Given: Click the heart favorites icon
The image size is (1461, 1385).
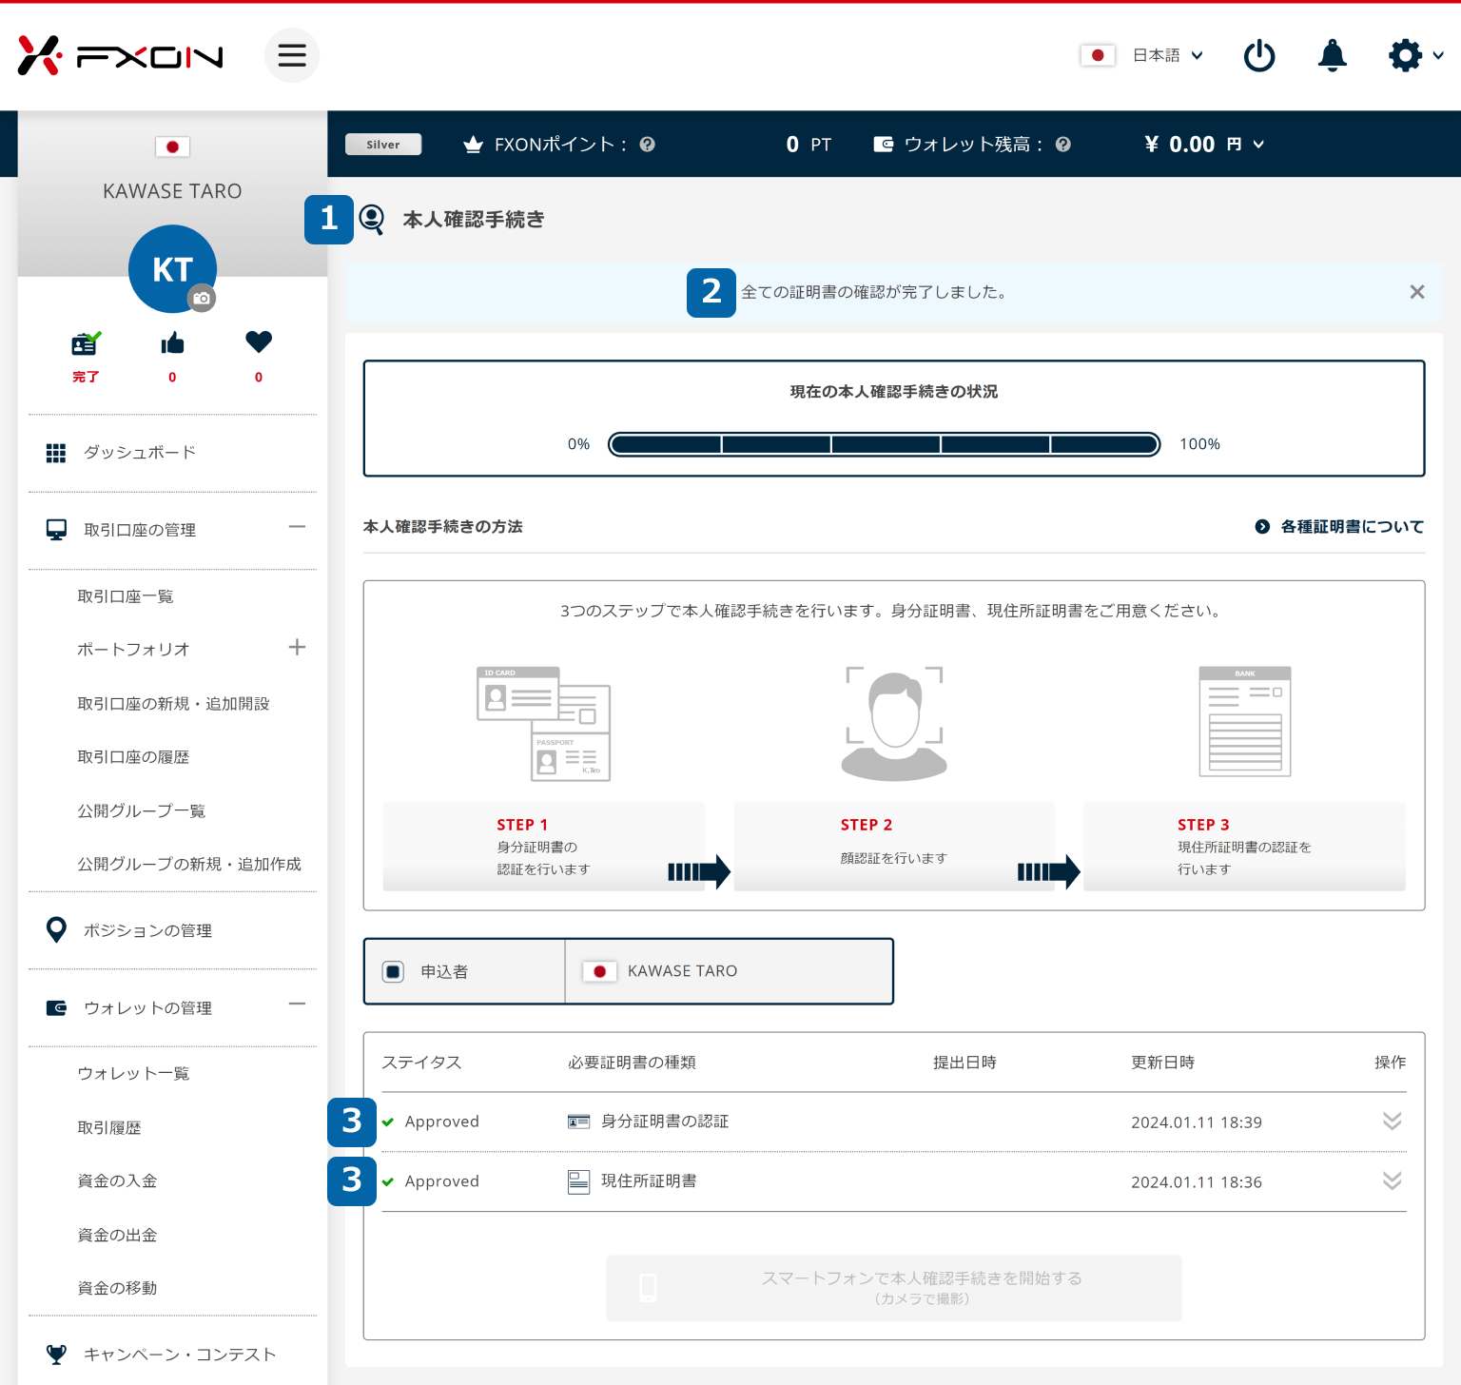Looking at the screenshot, I should (259, 341).
